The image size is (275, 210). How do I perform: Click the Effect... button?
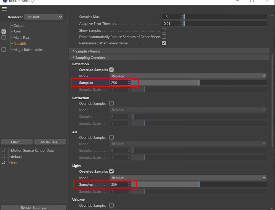[16, 142]
